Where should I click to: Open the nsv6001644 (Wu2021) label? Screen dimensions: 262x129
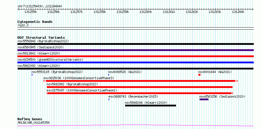(215, 72)
